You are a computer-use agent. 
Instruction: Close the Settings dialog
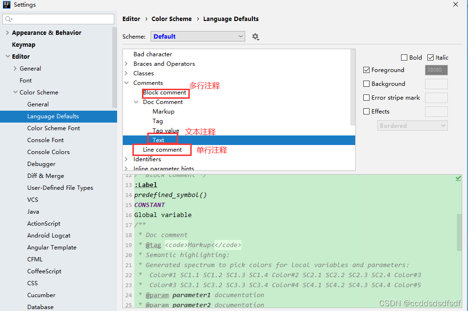coord(456,4)
